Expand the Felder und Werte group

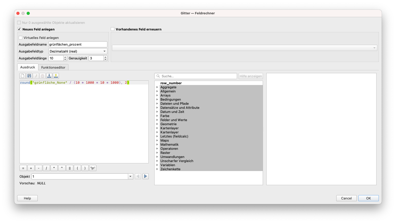(157, 120)
